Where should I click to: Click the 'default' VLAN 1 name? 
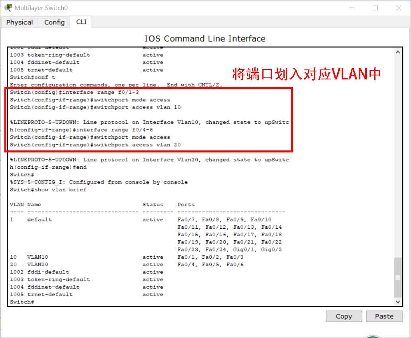tap(39, 219)
